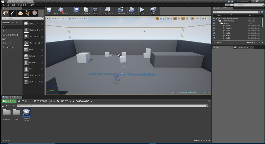Toggle visibility eye for BigWall
Screen dimensions: 265x144
[x=214, y=26]
